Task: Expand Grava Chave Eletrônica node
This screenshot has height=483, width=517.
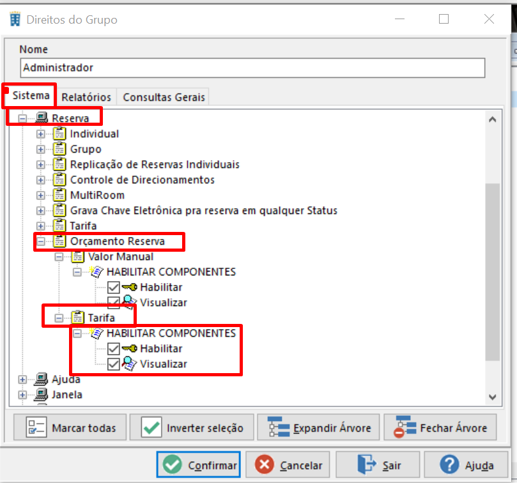Action: [40, 210]
